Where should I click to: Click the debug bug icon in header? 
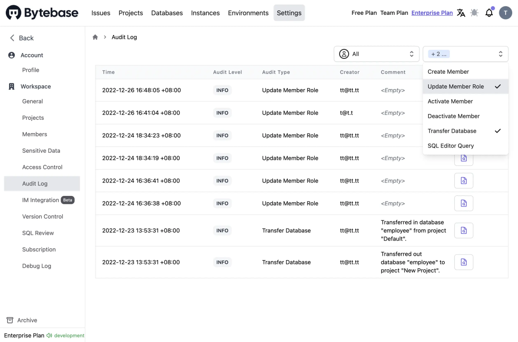pyautogui.click(x=474, y=13)
